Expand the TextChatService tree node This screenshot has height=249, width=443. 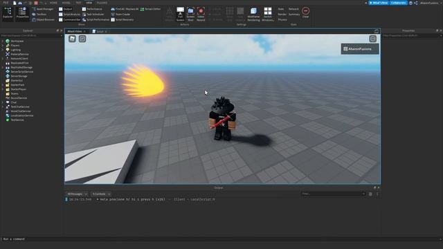pos(3,107)
